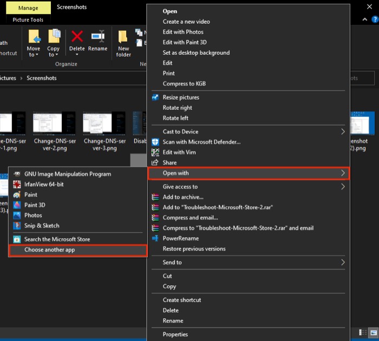Select Edit with Photos
The height and width of the screenshot is (341, 379).
click(x=248, y=32)
